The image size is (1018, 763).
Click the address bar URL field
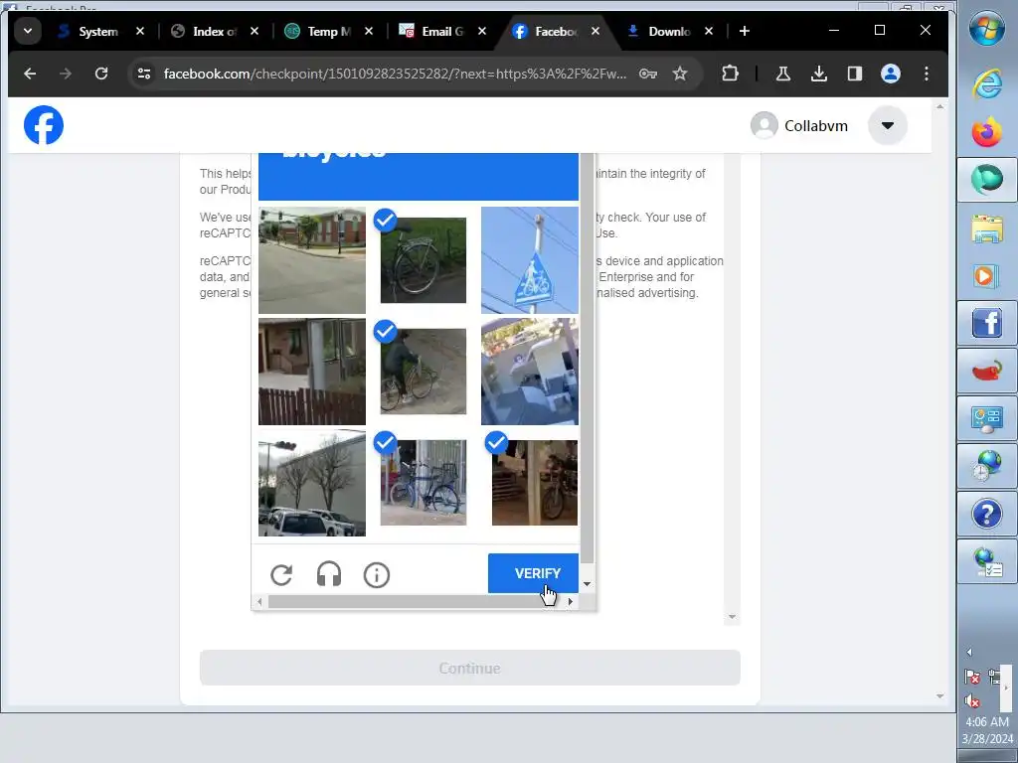tap(395, 74)
